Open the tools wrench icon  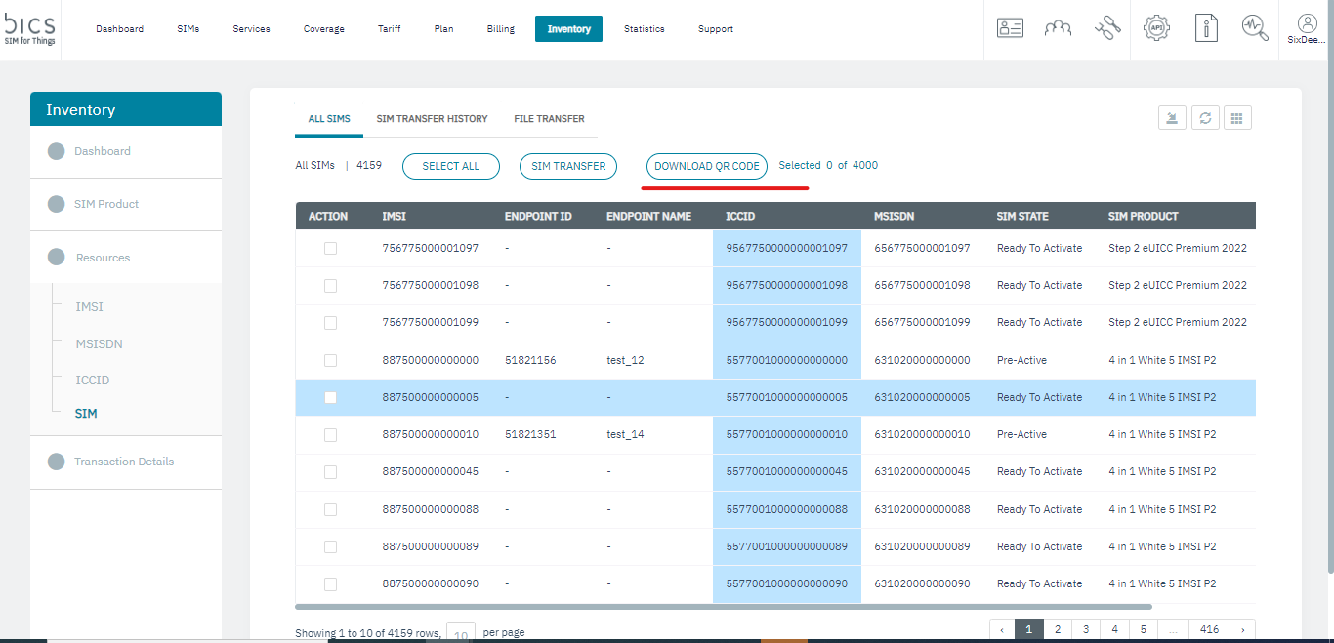click(1107, 28)
